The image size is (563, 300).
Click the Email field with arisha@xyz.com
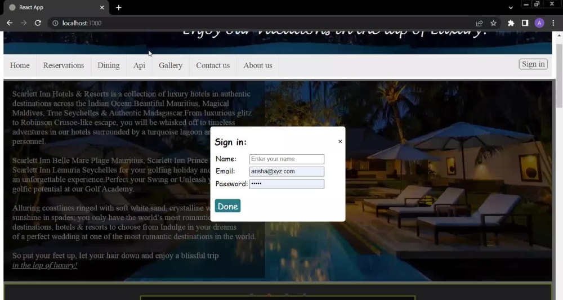pos(287,171)
